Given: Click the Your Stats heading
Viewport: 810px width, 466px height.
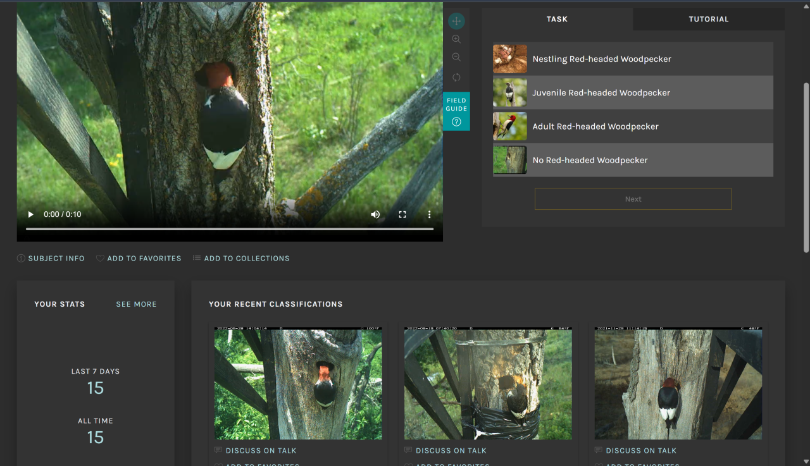Looking at the screenshot, I should [59, 304].
